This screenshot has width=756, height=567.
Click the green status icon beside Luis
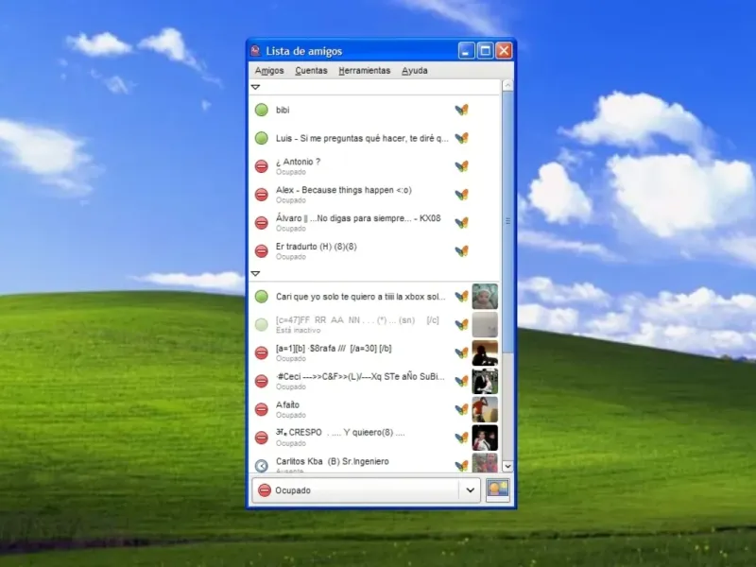[x=262, y=138]
